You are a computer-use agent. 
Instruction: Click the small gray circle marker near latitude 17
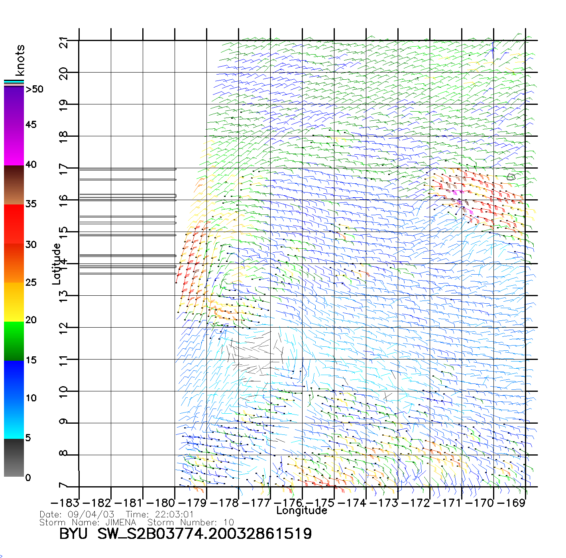(511, 177)
